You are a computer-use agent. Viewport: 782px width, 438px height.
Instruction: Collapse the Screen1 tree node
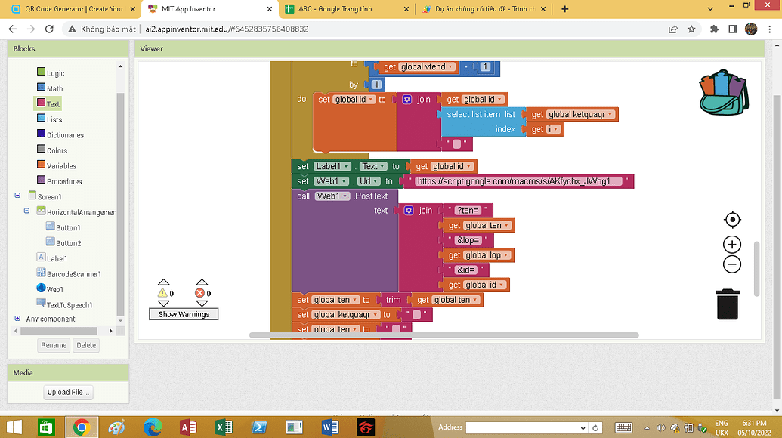[17, 196]
